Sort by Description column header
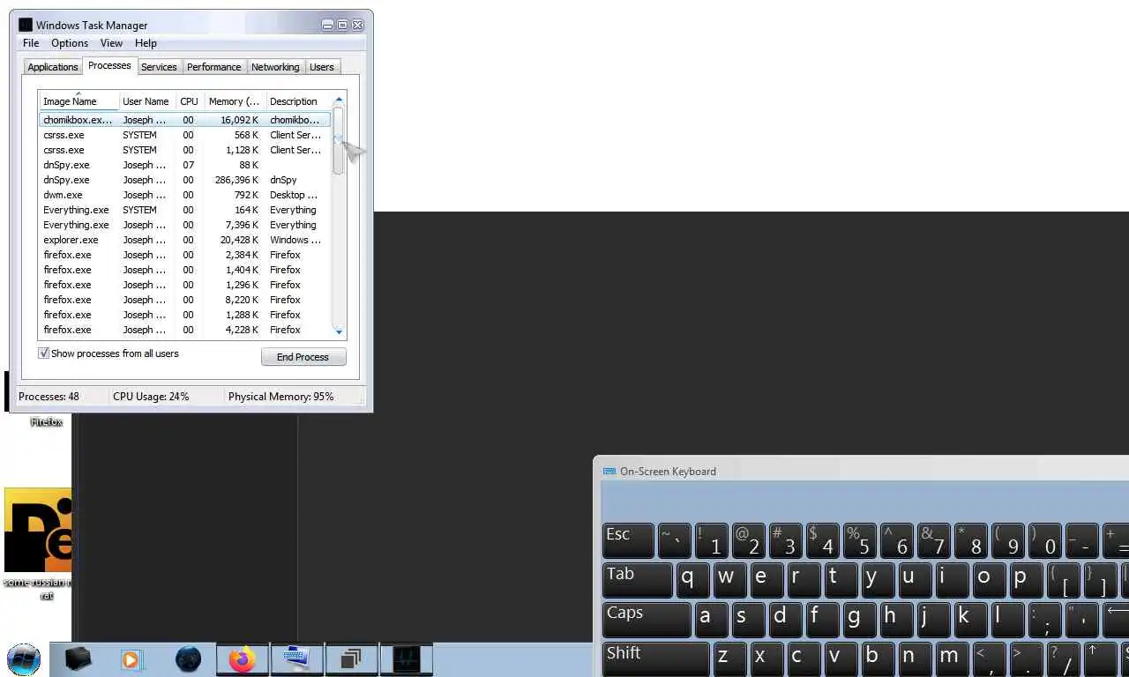Screen dimensions: 1129x677 pyautogui.click(x=297, y=100)
